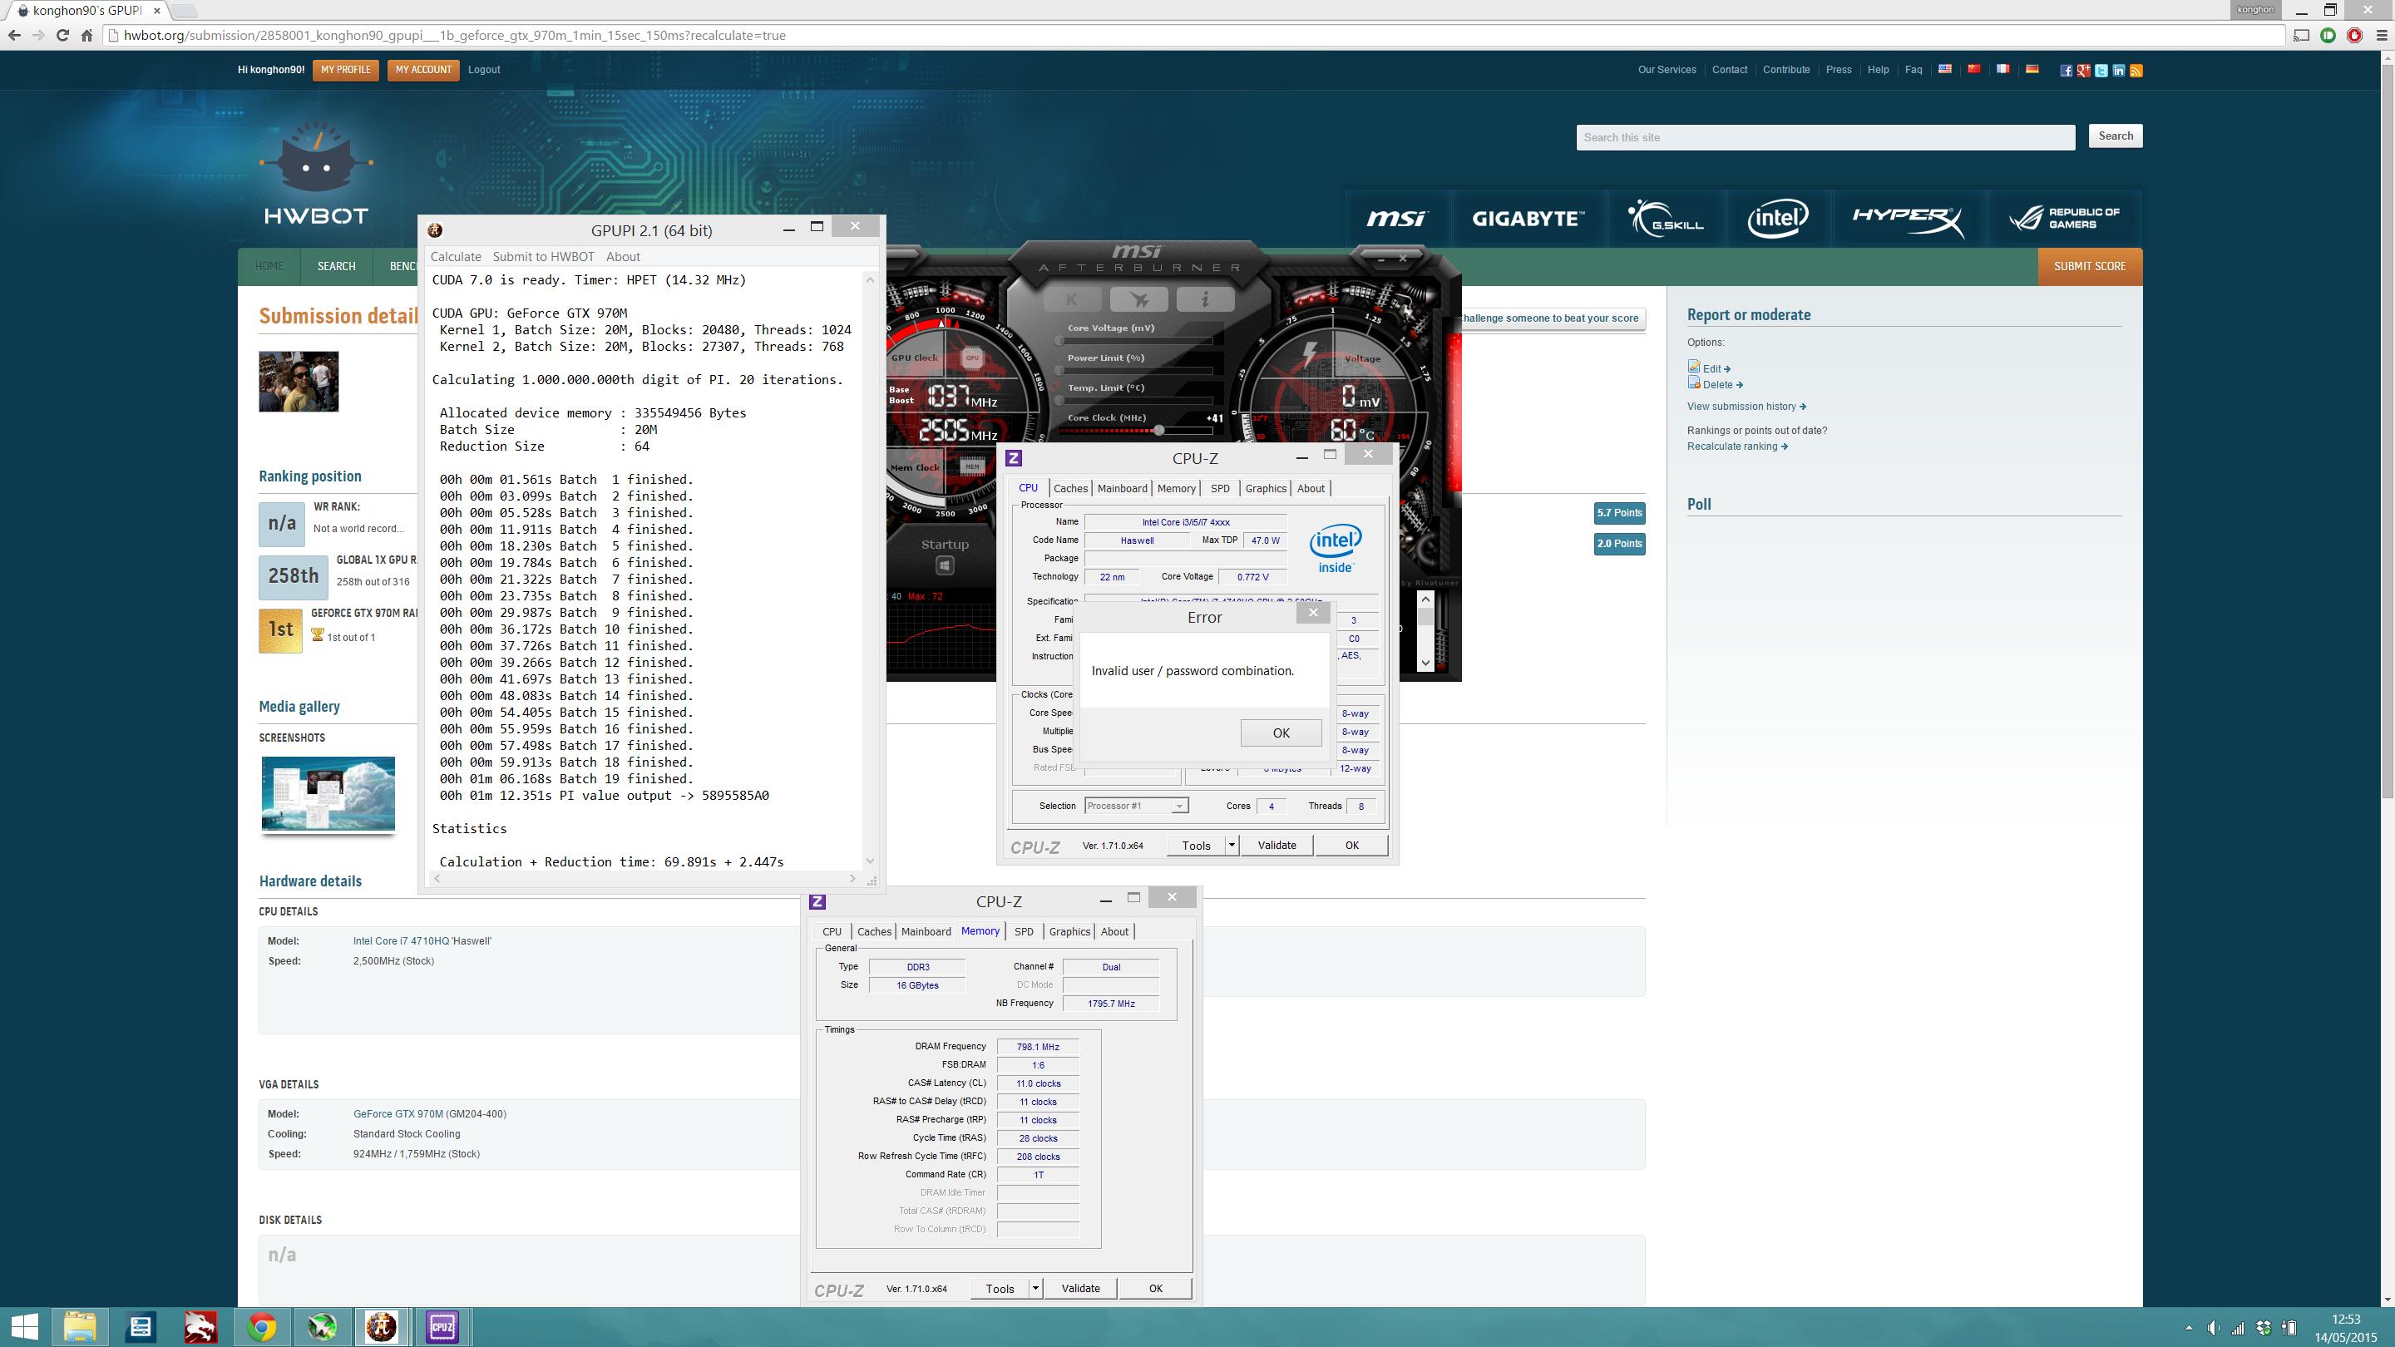Reload the page in browser
Viewport: 2395px width, 1347px height.
(62, 35)
